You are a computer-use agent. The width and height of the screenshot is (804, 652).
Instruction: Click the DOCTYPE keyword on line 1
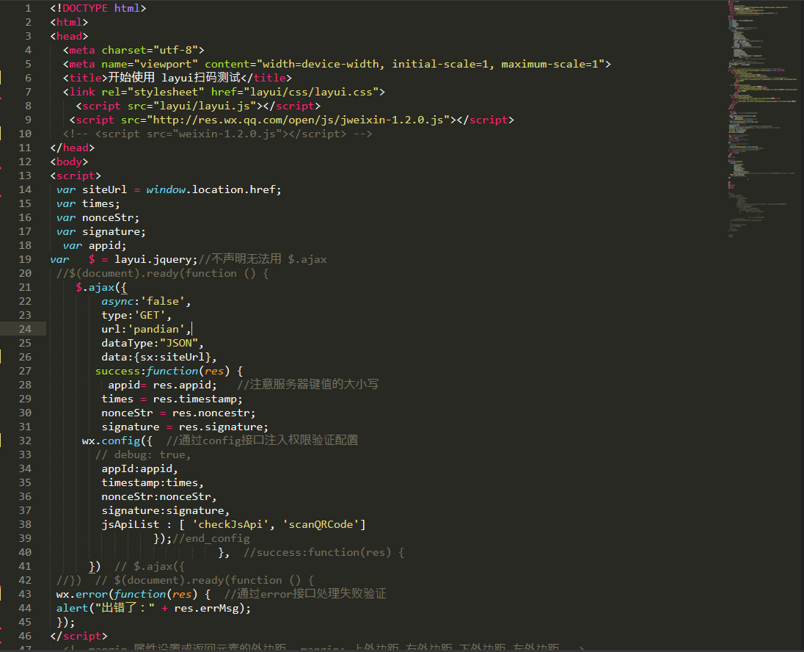click(x=85, y=8)
